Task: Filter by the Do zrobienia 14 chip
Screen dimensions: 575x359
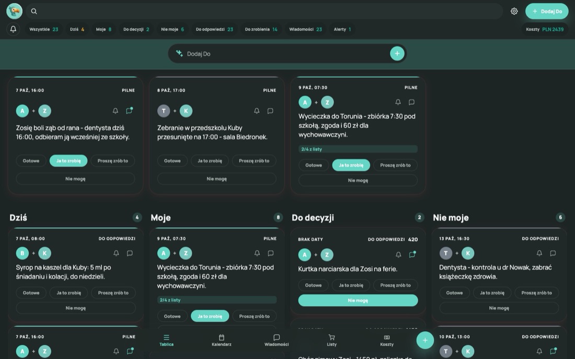Action: click(261, 29)
